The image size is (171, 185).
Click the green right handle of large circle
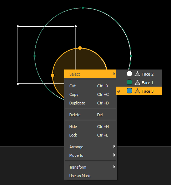click(131, 56)
